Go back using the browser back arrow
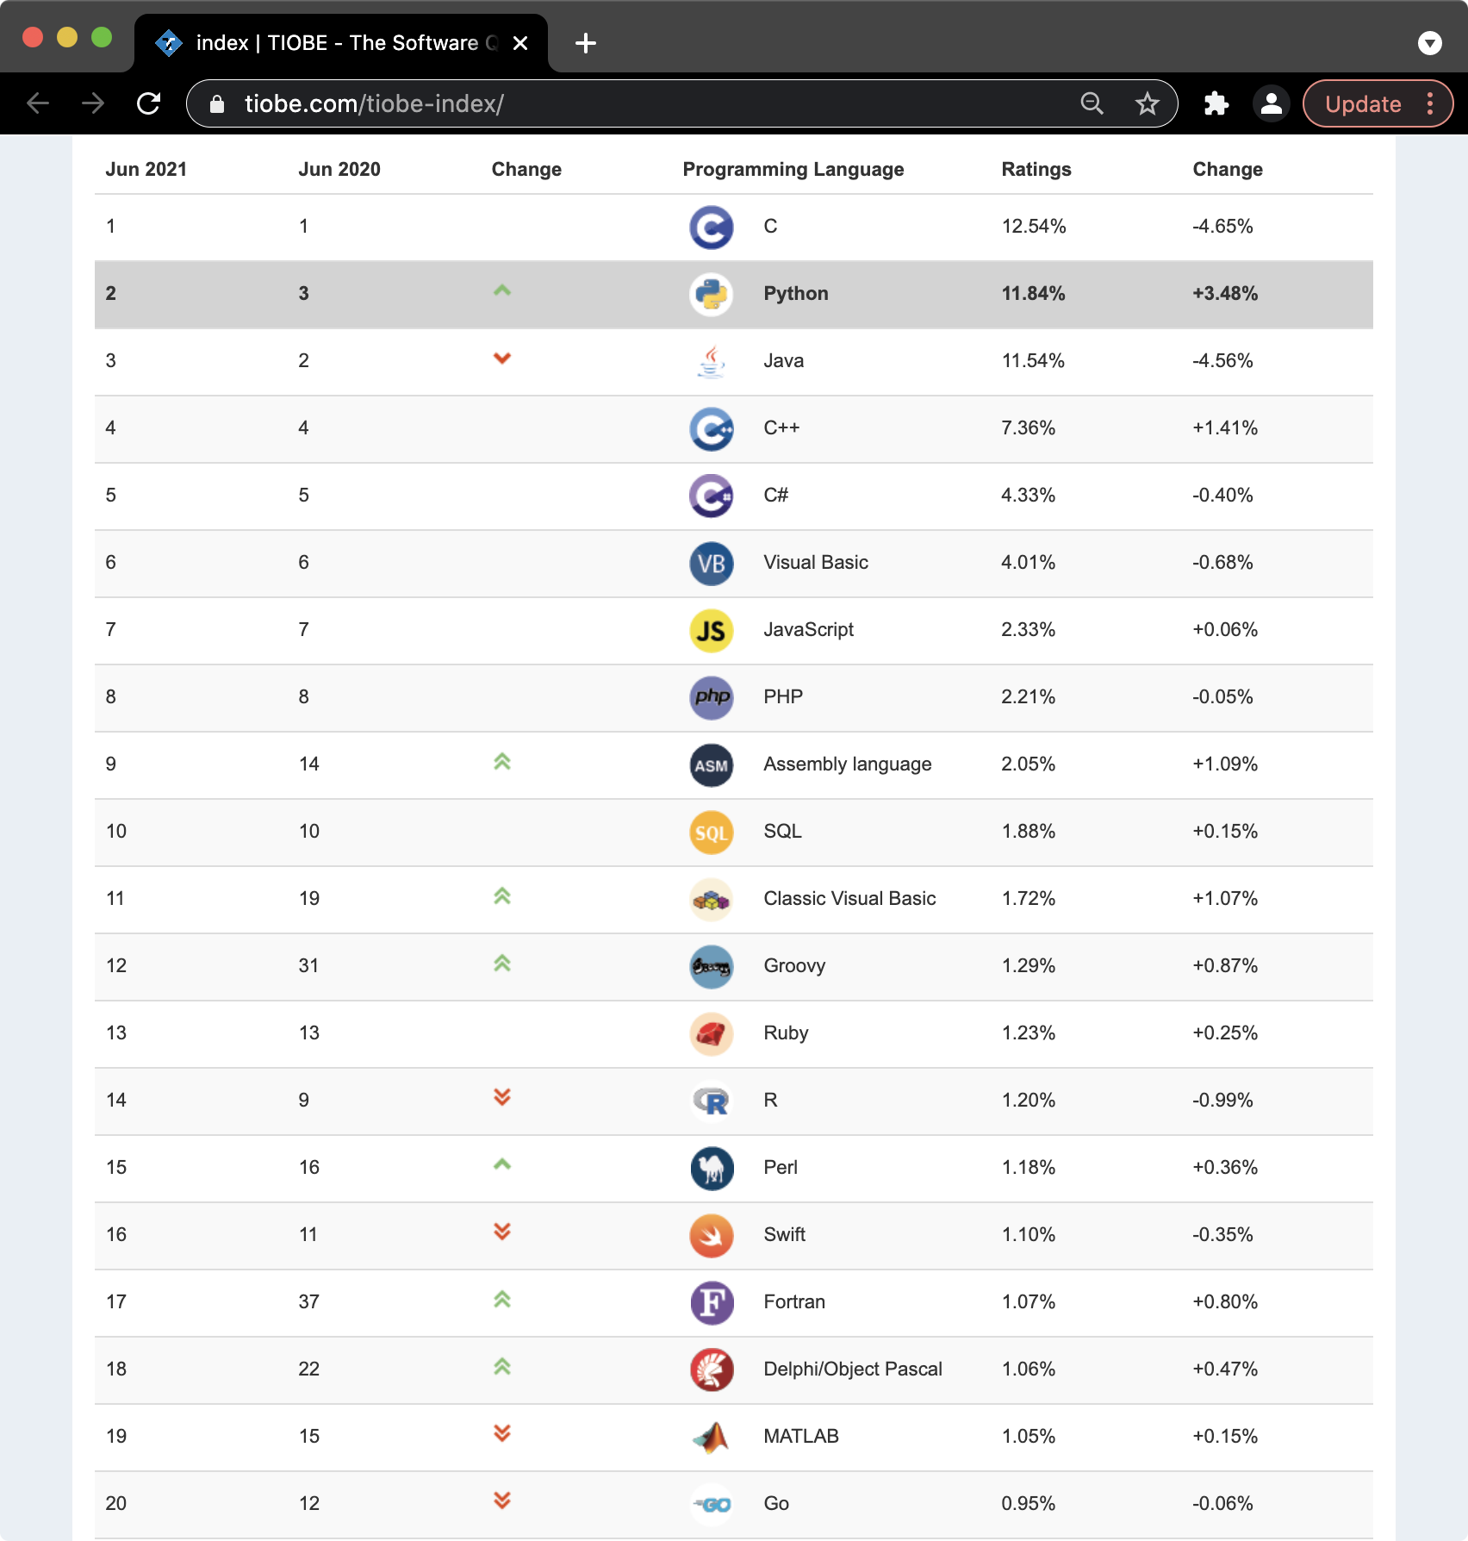Screen dimensions: 1468x1541 pyautogui.click(x=38, y=104)
